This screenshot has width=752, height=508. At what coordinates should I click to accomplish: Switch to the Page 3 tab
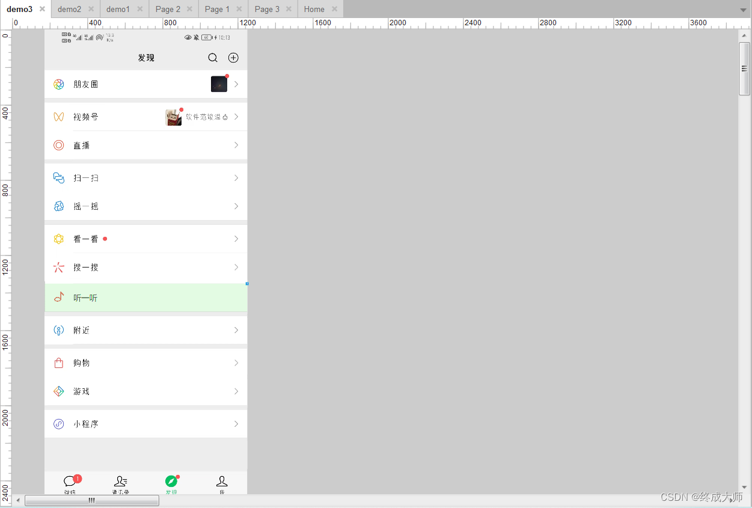point(267,9)
